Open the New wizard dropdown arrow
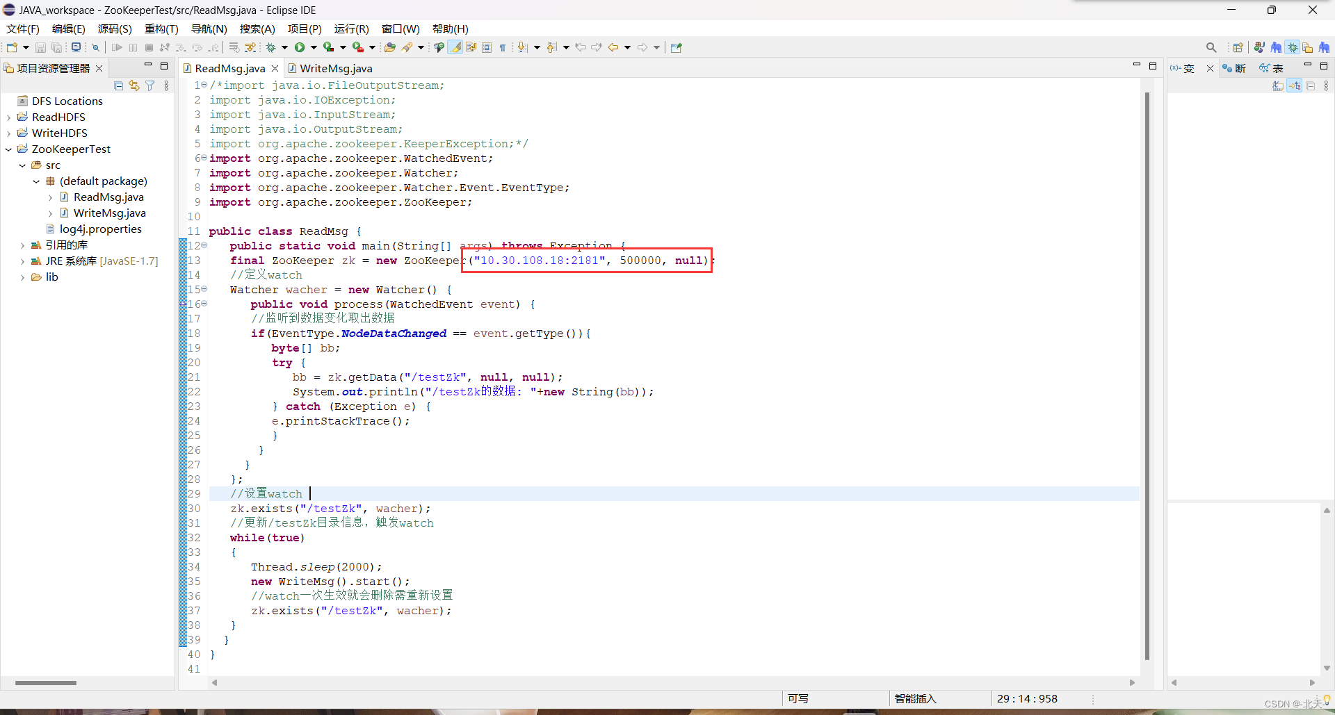This screenshot has width=1335, height=715. [26, 47]
